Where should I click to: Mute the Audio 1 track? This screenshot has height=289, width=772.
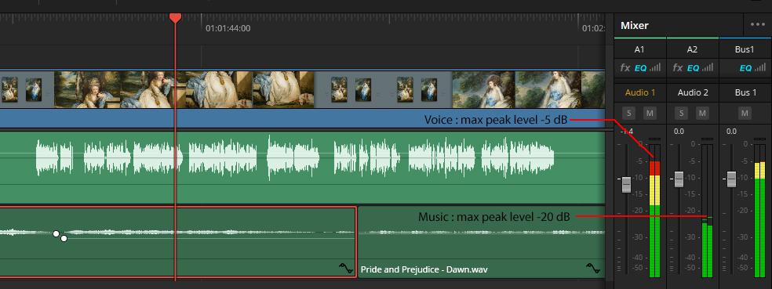(x=650, y=114)
